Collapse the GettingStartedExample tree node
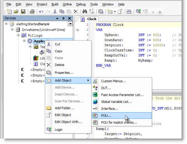The image size is (187, 144). pyautogui.click(x=6, y=24)
